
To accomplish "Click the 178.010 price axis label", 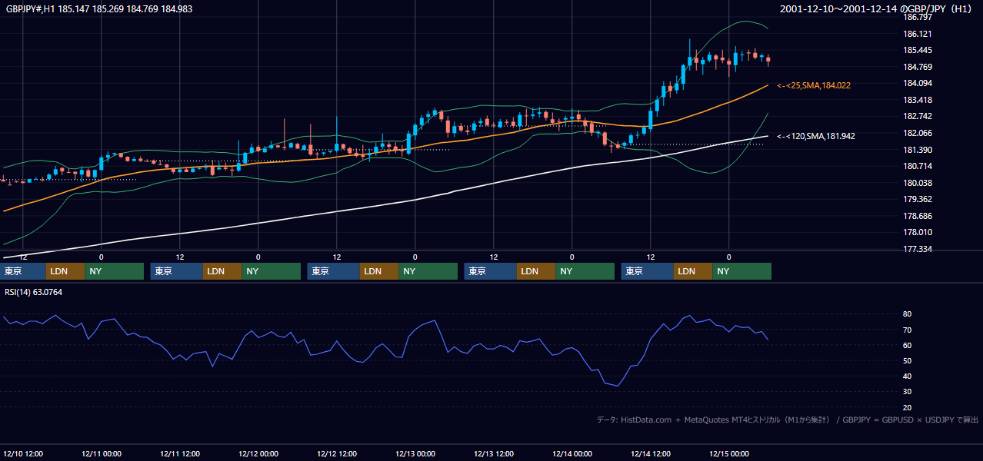I will (918, 232).
